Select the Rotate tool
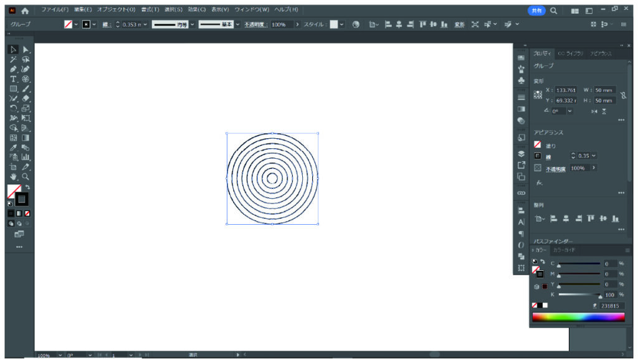 [x=13, y=108]
